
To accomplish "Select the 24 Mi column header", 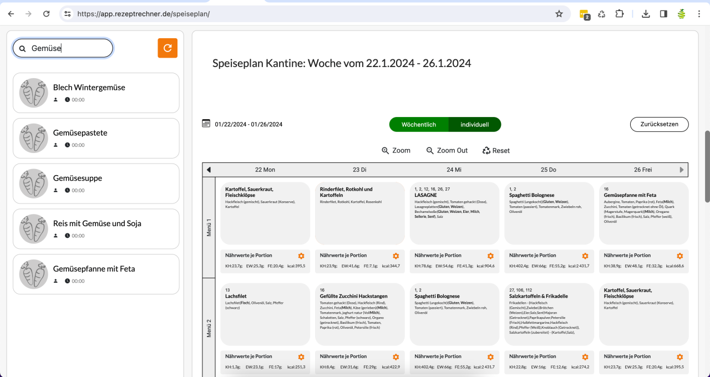I will tap(454, 170).
